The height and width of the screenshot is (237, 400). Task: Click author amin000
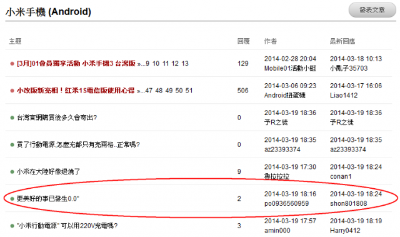pyautogui.click(x=277, y=231)
